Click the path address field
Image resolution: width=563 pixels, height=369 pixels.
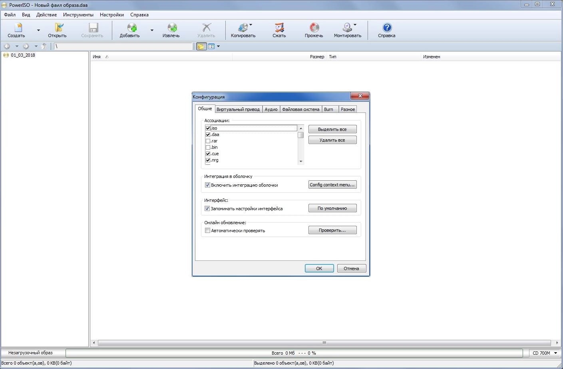coord(123,46)
